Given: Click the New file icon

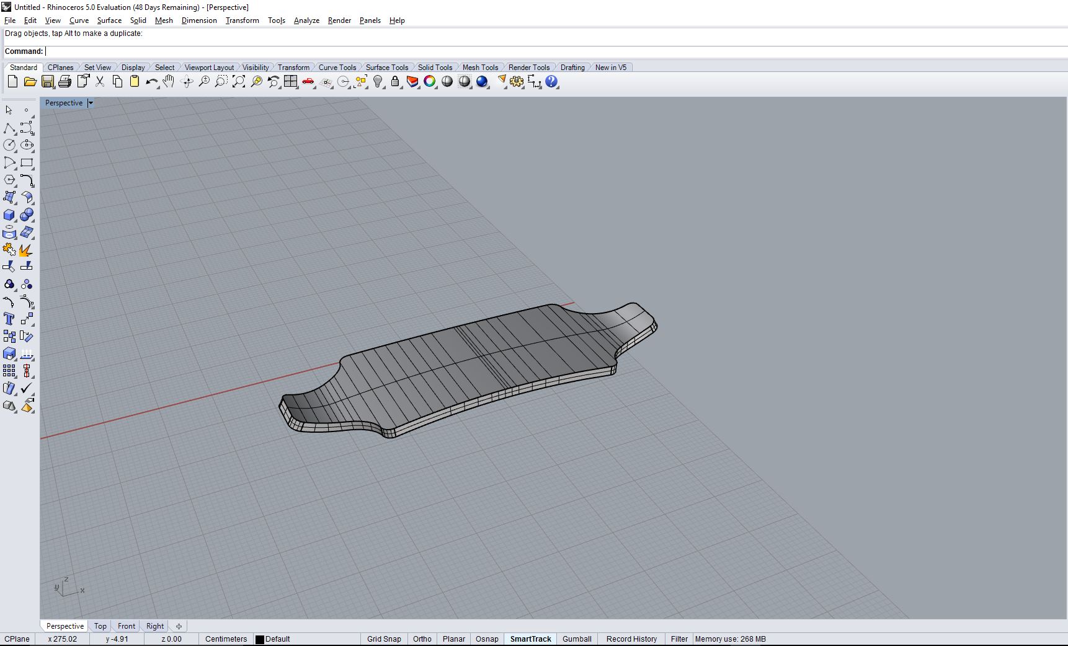Looking at the screenshot, I should pos(12,81).
